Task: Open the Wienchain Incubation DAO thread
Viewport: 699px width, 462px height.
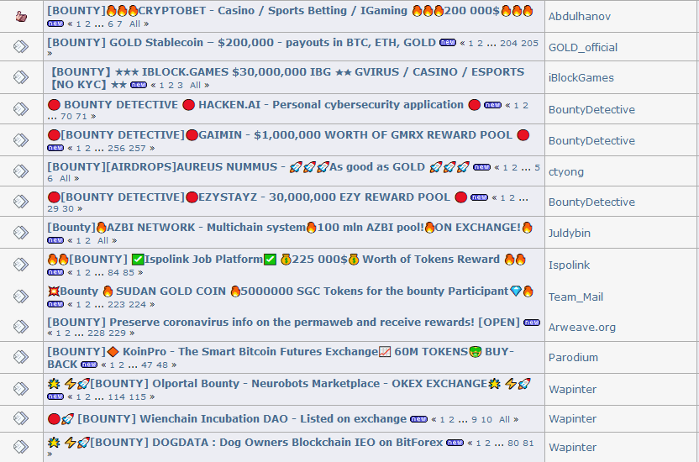Action: click(227, 419)
